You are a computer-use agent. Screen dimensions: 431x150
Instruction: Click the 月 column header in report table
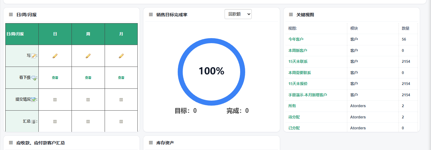(121, 34)
